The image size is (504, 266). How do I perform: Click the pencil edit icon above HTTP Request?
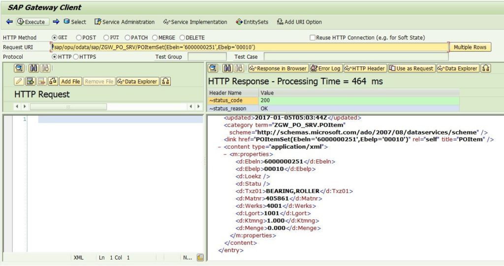pos(19,81)
